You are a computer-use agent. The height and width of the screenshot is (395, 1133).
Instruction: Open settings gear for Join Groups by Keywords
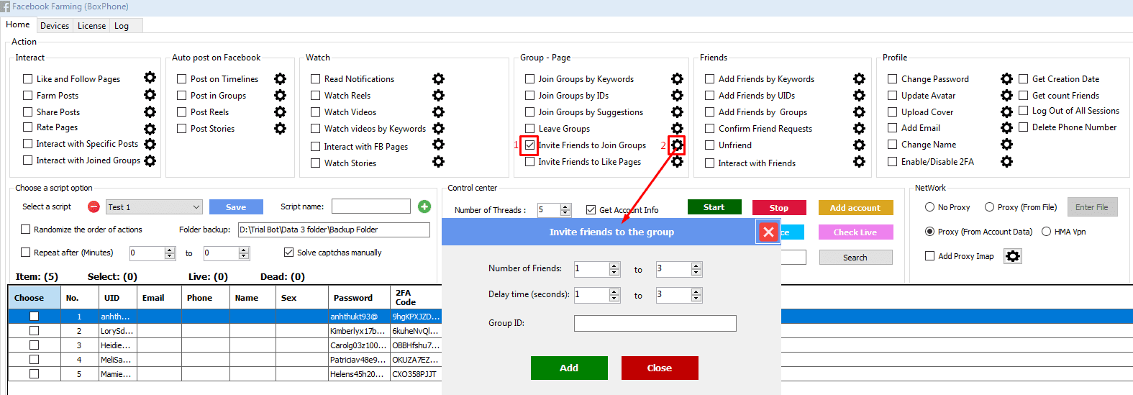677,78
